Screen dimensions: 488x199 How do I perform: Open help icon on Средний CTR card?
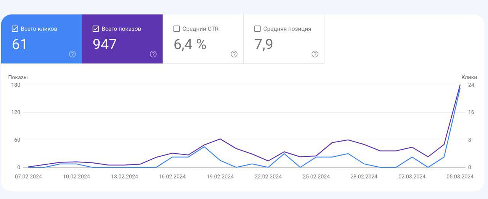[234, 54]
